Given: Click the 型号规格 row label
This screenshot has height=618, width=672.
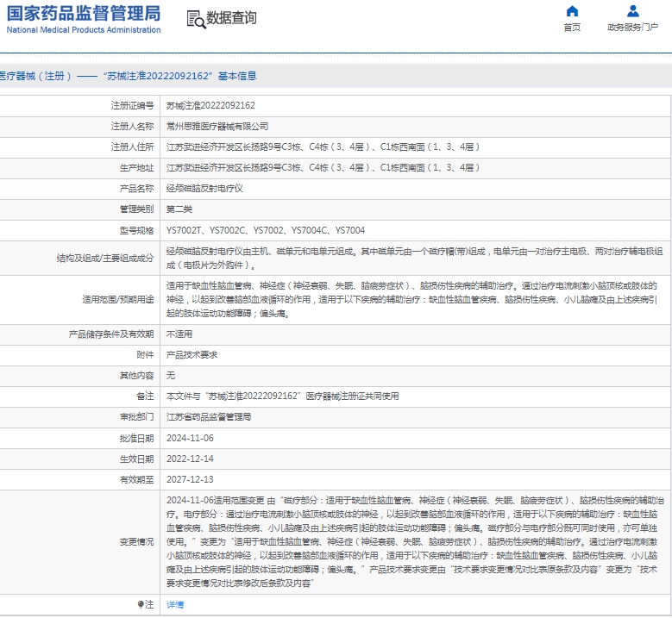Looking at the screenshot, I should [136, 230].
